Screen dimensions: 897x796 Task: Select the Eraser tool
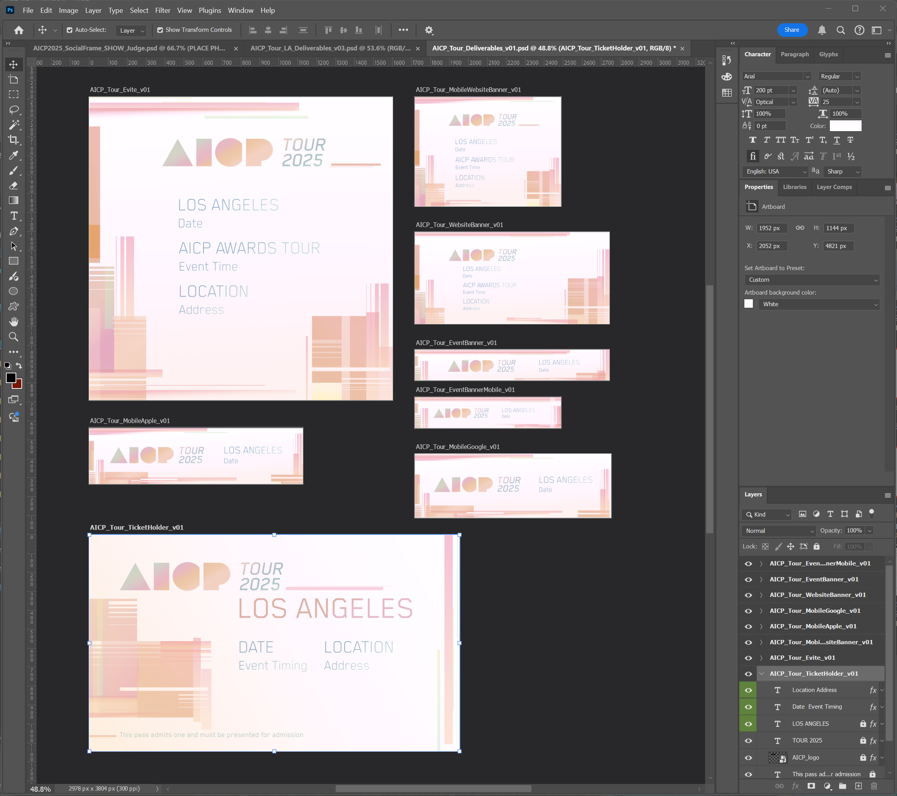point(14,186)
